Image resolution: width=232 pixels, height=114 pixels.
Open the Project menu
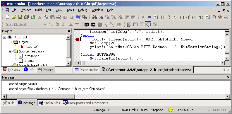coord(26,10)
